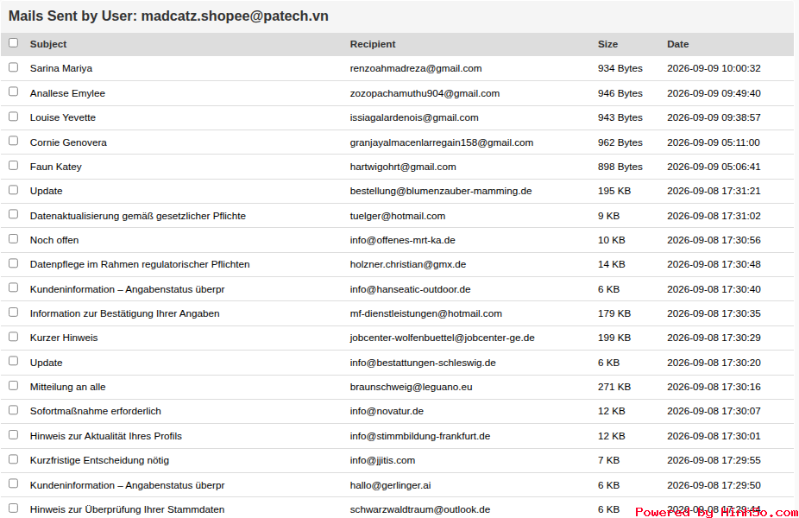Click the Subject column header

pos(48,44)
